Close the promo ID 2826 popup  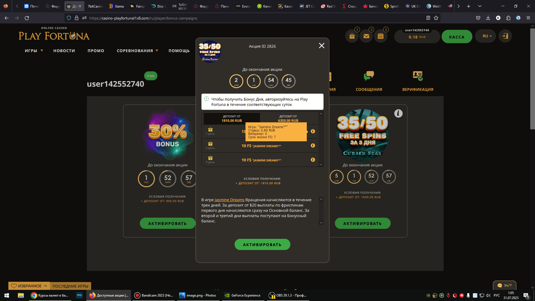322,46
